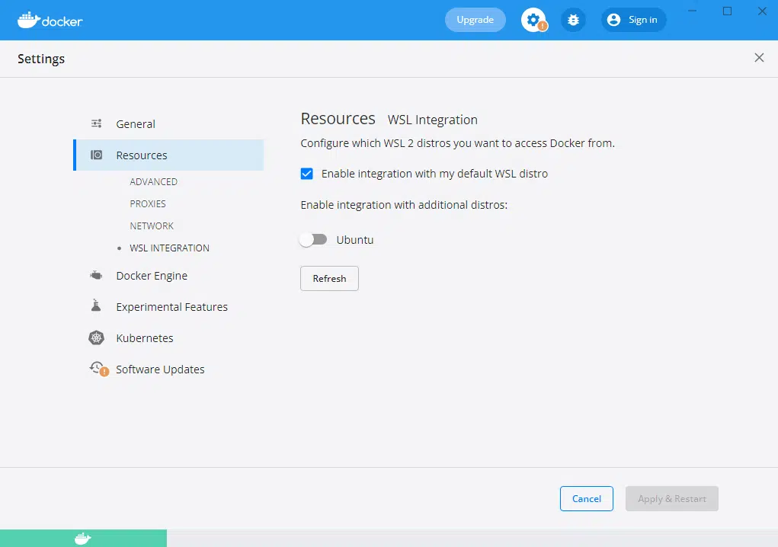Image resolution: width=778 pixels, height=547 pixels.
Task: Click the Upgrade button
Action: click(x=475, y=20)
